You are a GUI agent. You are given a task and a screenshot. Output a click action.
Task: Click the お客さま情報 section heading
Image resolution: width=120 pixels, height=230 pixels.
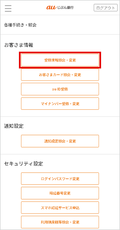[19, 45]
